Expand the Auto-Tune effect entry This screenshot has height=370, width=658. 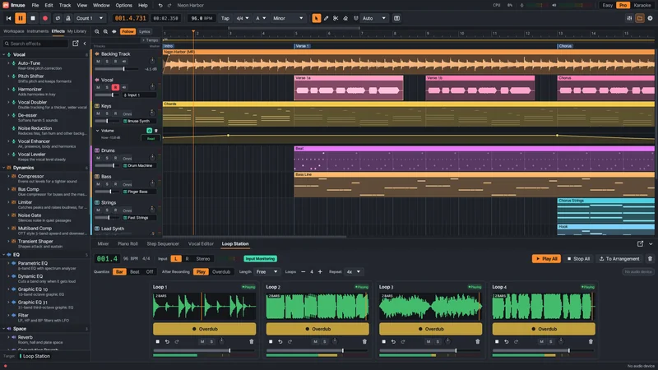[8, 63]
